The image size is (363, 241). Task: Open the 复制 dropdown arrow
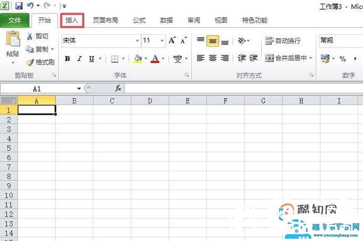click(52, 49)
